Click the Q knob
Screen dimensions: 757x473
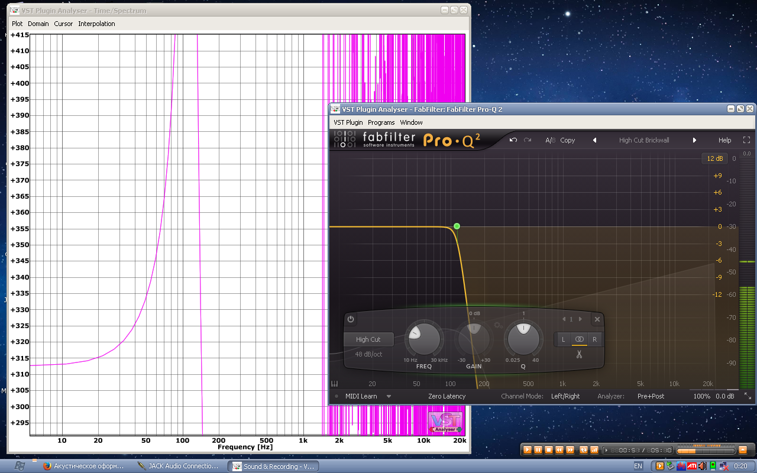tap(523, 338)
